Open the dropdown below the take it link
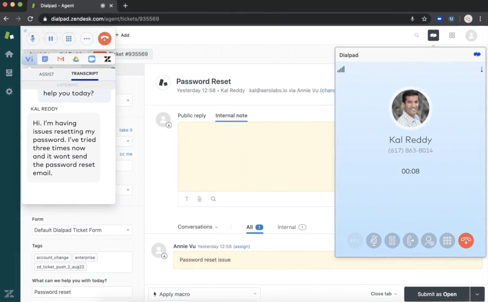Viewport: 488px width, 302px height. (124, 141)
